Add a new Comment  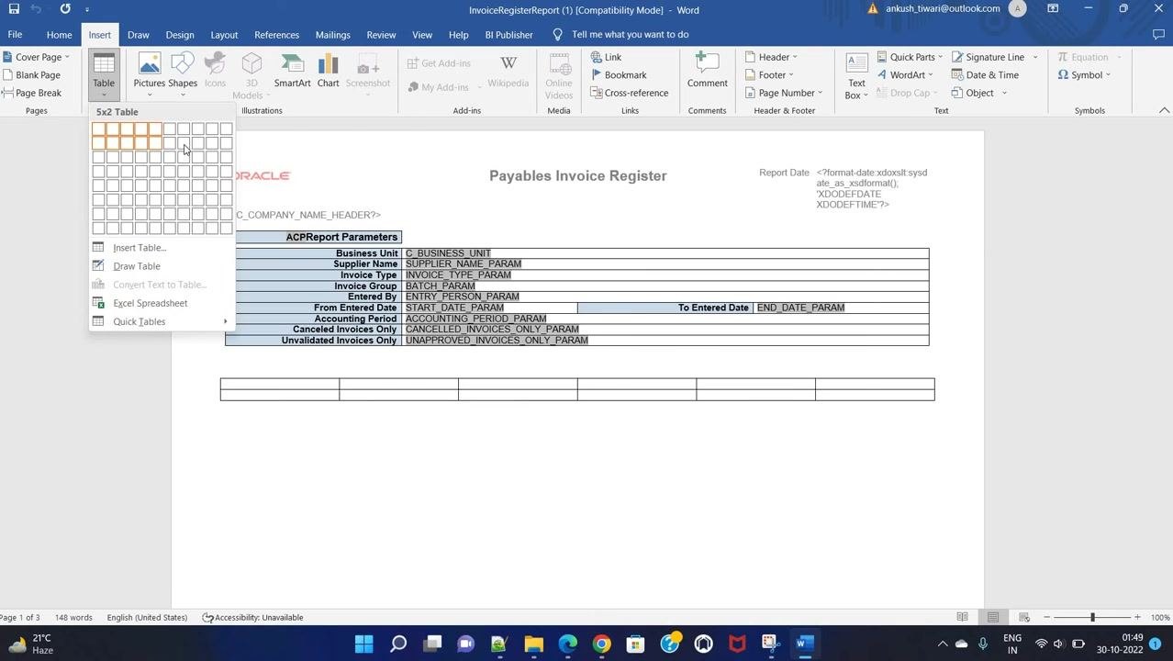[x=707, y=72]
